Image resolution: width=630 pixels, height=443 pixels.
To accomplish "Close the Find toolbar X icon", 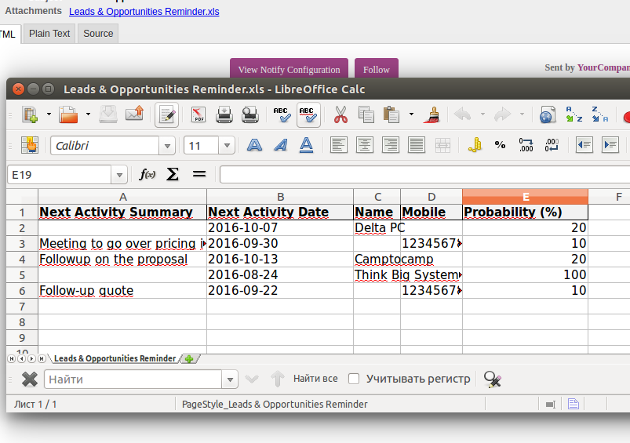I will [x=30, y=379].
